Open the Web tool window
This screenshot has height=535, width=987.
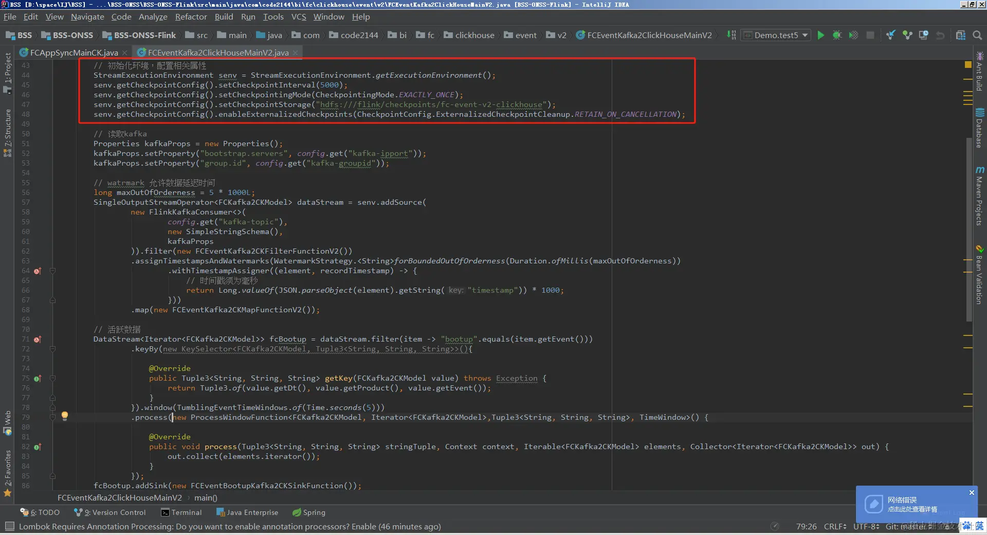(x=7, y=422)
